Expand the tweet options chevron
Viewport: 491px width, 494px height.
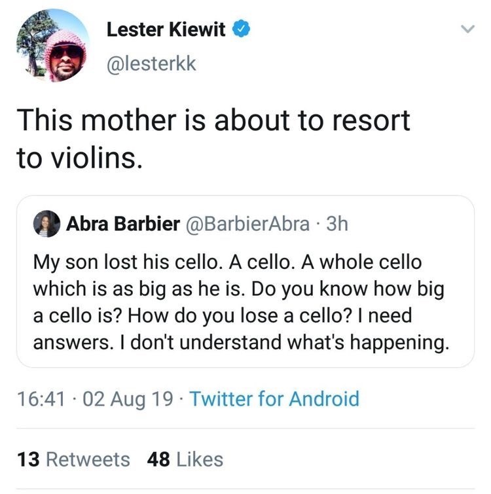[466, 30]
